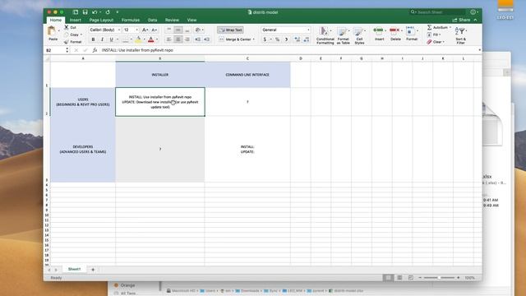Screen dimensions: 526x296
Task: Apply the red font color swatch
Action: tap(151, 40)
